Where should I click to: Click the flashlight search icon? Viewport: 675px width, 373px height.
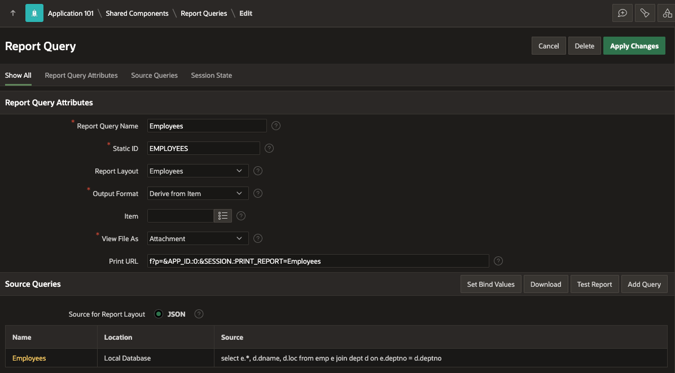645,12
